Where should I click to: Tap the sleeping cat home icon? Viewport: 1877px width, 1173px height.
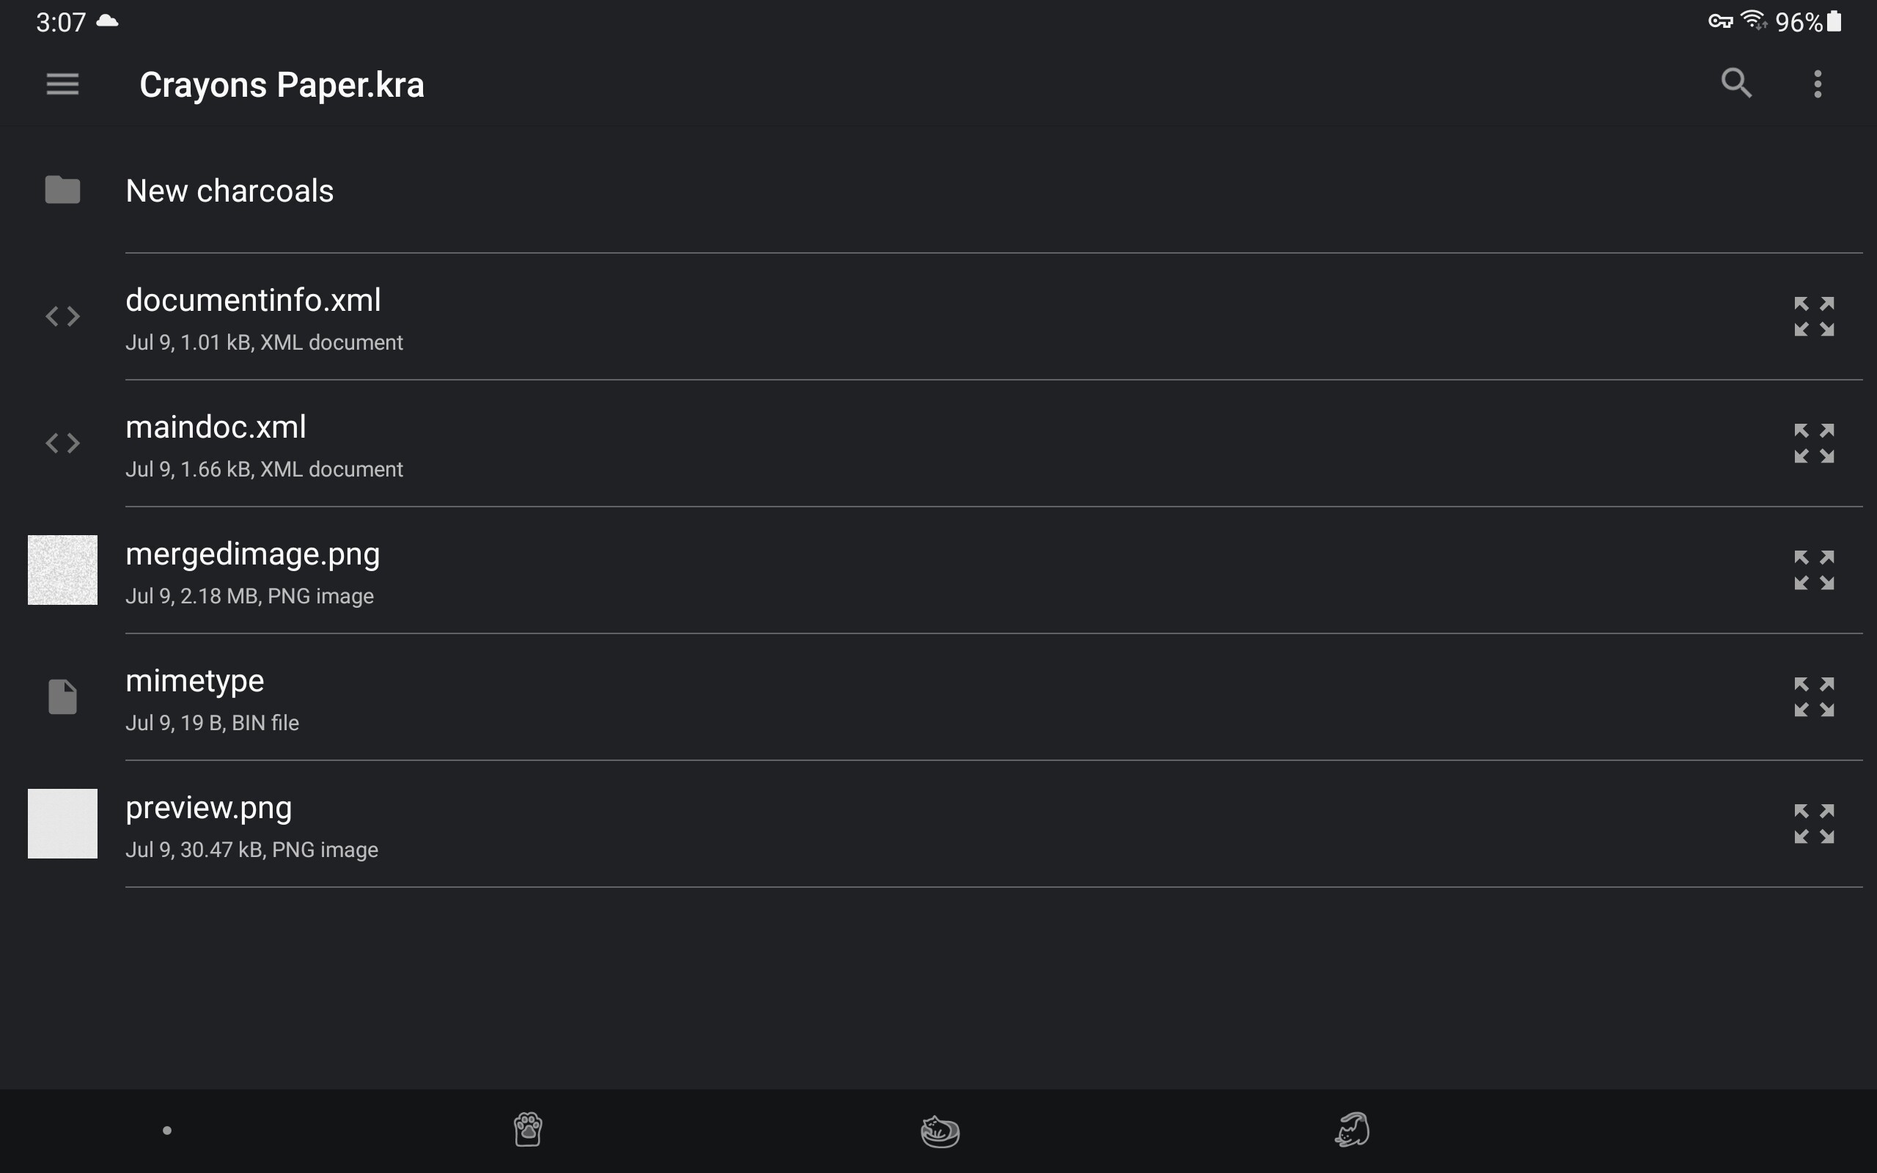point(940,1131)
